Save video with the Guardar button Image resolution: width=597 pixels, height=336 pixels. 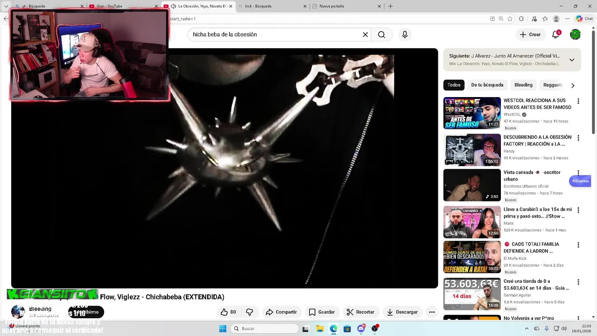[x=322, y=312]
